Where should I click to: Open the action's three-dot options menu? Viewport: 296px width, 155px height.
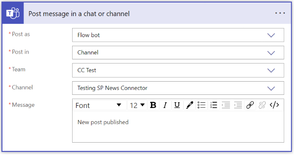(280, 13)
